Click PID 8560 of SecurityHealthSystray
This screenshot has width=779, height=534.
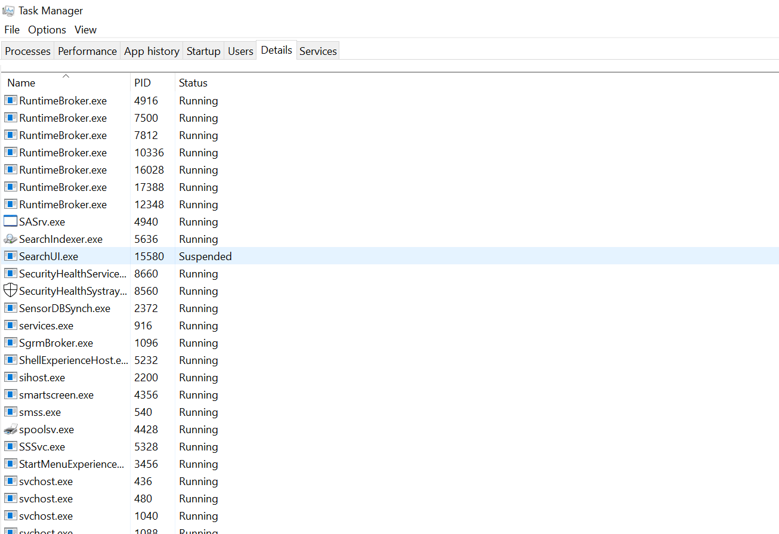[146, 291]
